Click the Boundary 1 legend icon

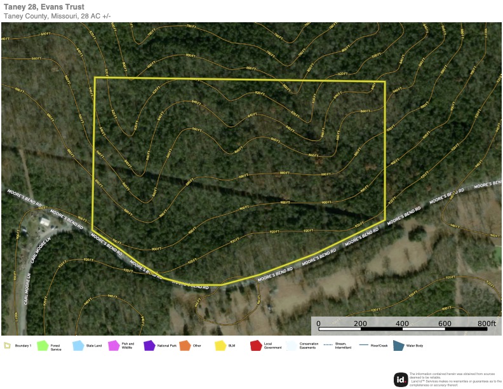coord(7,346)
